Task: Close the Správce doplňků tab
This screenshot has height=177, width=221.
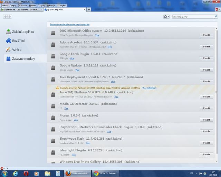Action: tap(84, 10)
